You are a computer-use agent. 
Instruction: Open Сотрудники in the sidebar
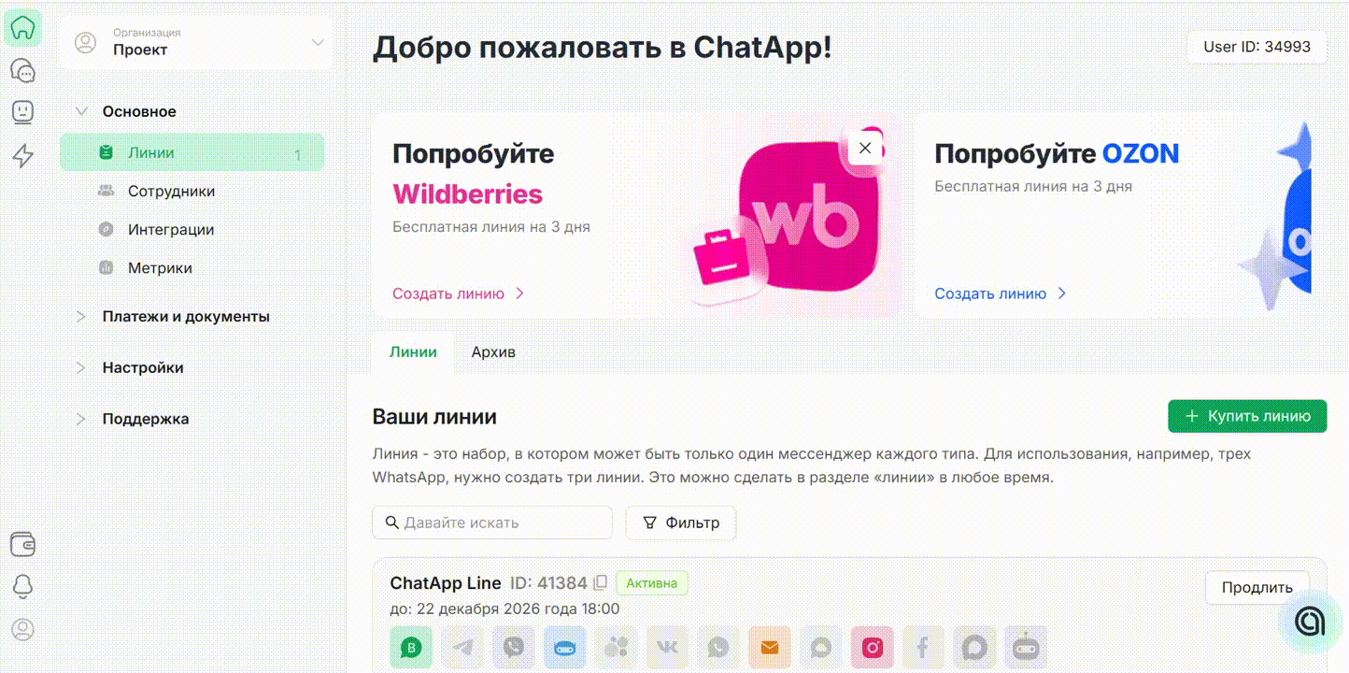pos(171,191)
